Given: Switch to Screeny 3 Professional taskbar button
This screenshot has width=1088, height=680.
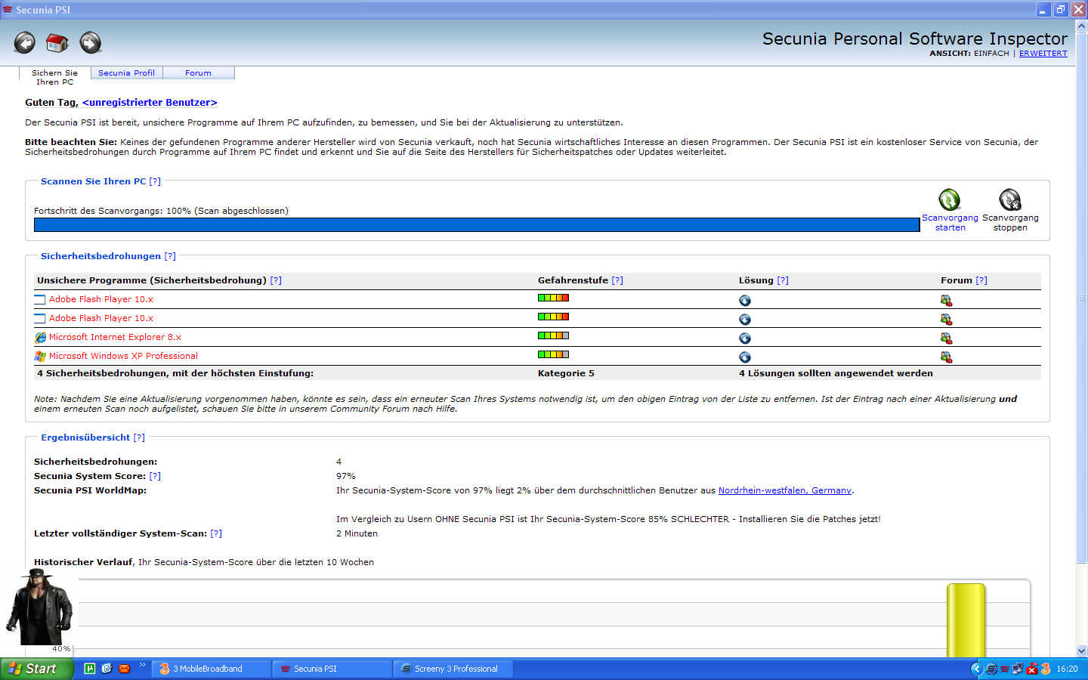Looking at the screenshot, I should click(453, 669).
